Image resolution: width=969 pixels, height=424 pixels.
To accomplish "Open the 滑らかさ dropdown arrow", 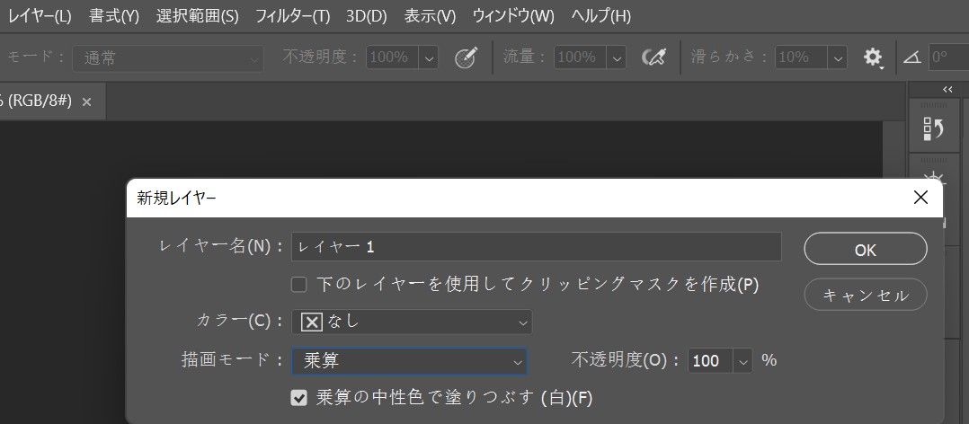I will [838, 58].
